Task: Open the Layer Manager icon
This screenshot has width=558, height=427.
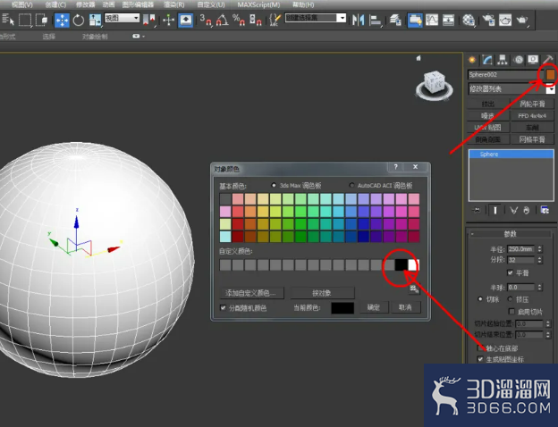Action: click(x=395, y=20)
